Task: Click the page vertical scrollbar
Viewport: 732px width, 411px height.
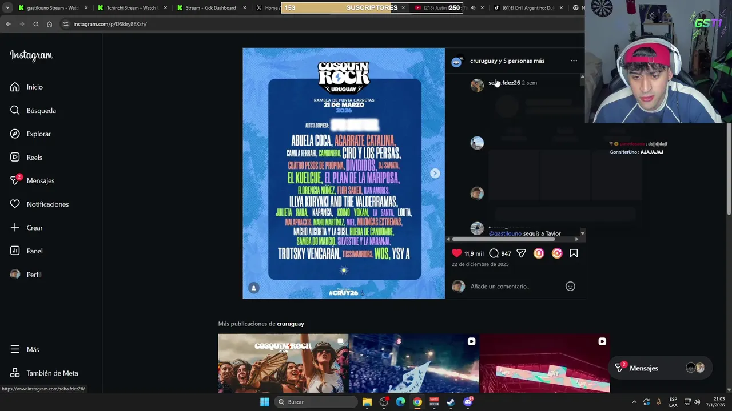Action: tap(729, 169)
